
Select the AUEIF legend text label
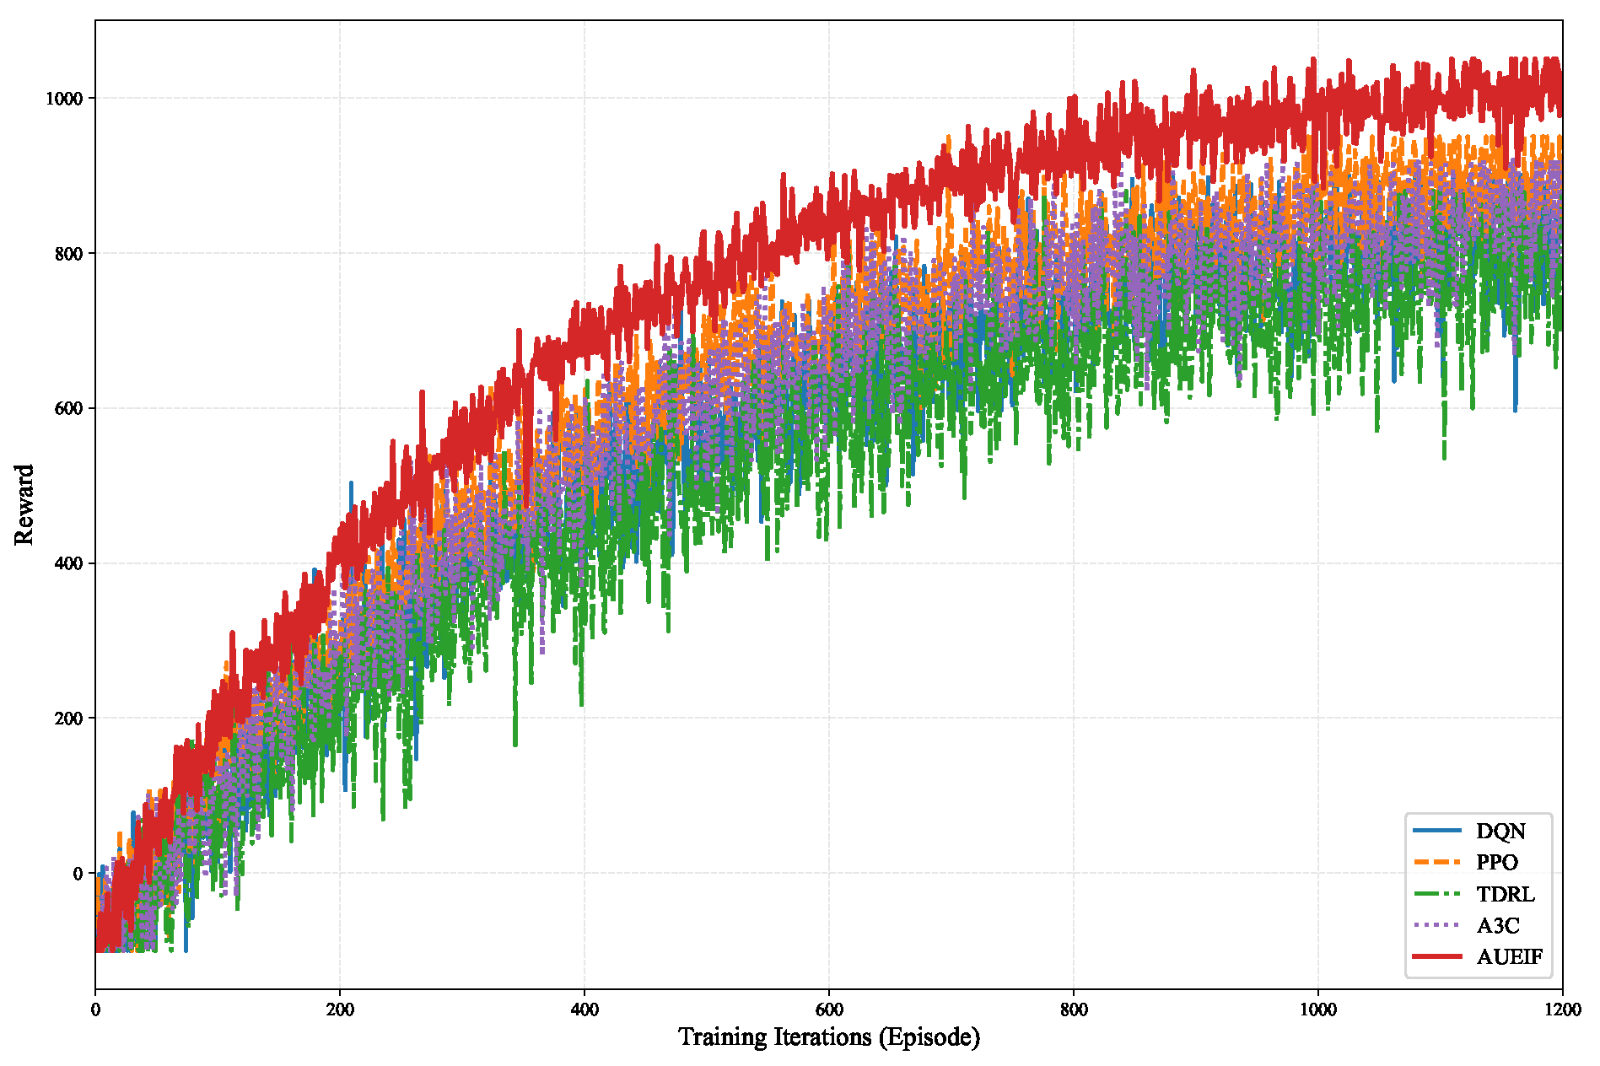(x=1510, y=956)
